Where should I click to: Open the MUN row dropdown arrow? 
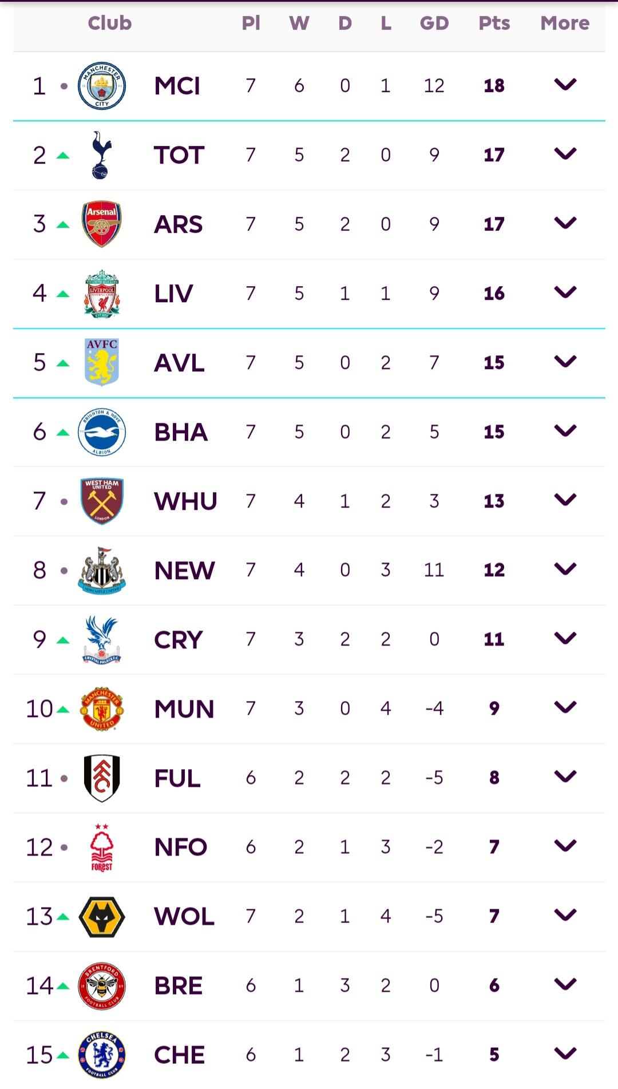[x=565, y=708]
